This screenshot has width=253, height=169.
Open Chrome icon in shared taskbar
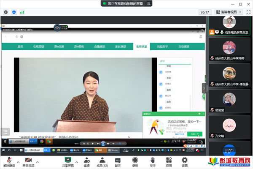coord(42,142)
